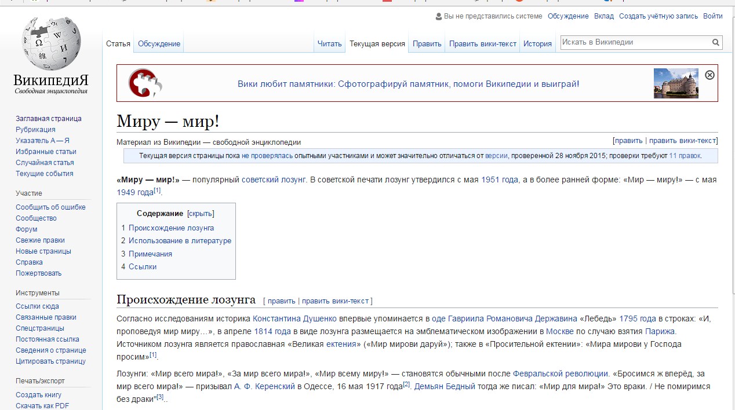Open the 'Править вики-текст' tab
This screenshot has width=735, height=410.
point(483,44)
